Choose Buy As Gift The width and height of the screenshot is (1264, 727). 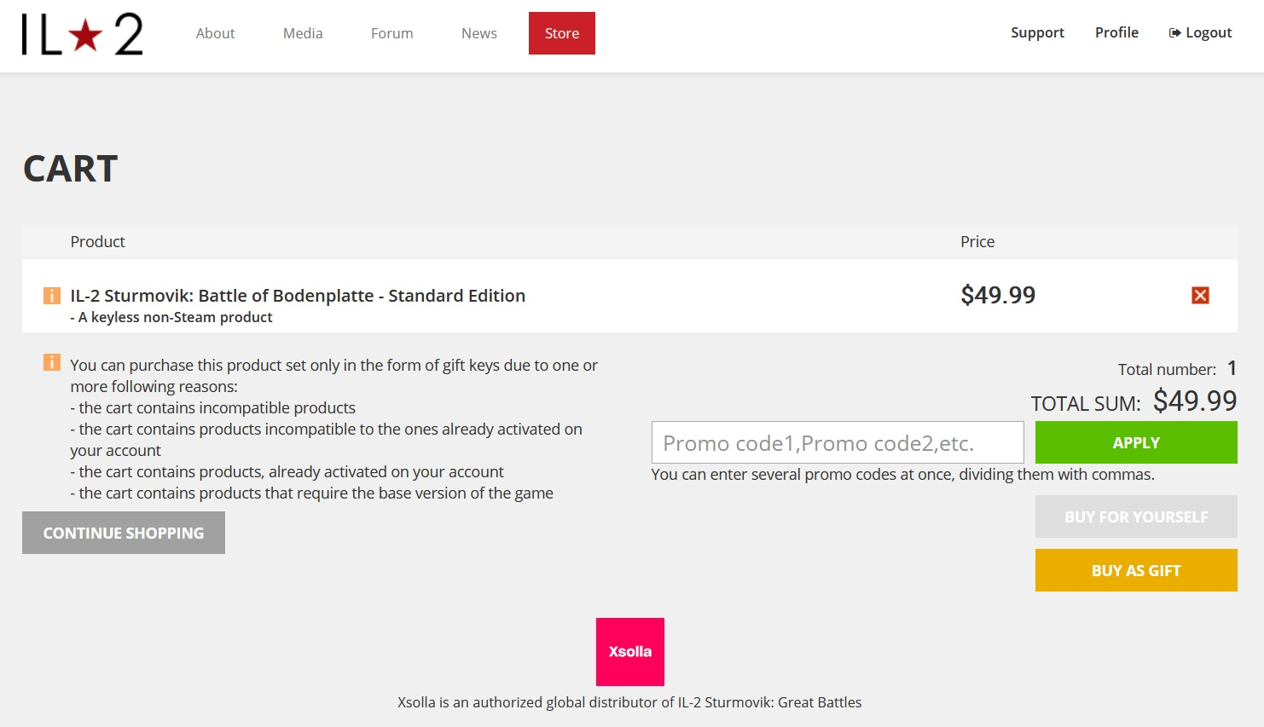(x=1136, y=570)
